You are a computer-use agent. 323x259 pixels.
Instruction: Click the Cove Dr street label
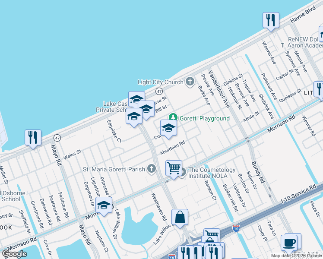tap(47, 248)
